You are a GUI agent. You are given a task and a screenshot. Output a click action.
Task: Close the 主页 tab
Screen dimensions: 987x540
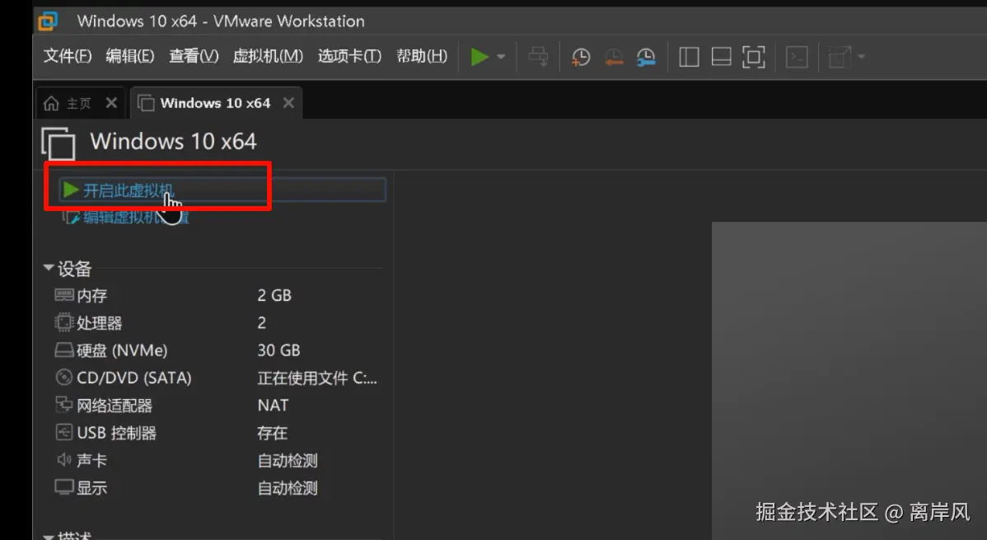click(x=111, y=103)
